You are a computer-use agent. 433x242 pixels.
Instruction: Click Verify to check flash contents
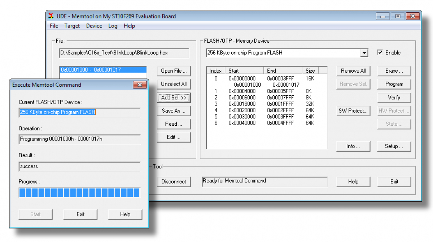click(394, 98)
